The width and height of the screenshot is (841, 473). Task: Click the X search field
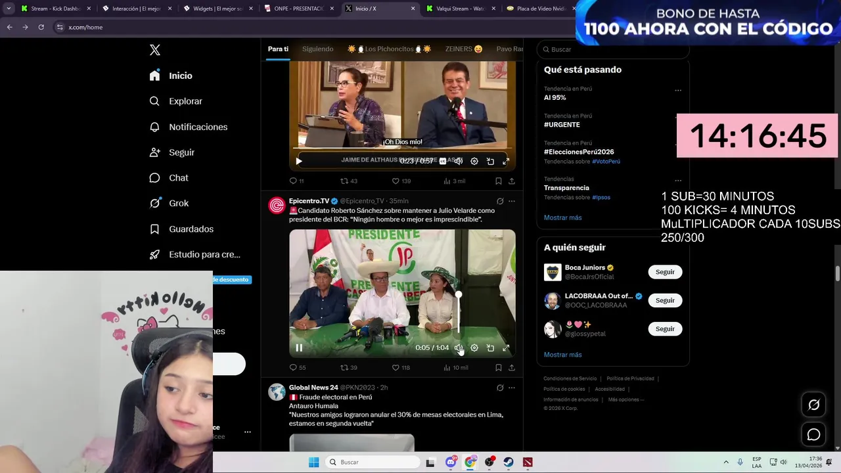[x=613, y=49]
